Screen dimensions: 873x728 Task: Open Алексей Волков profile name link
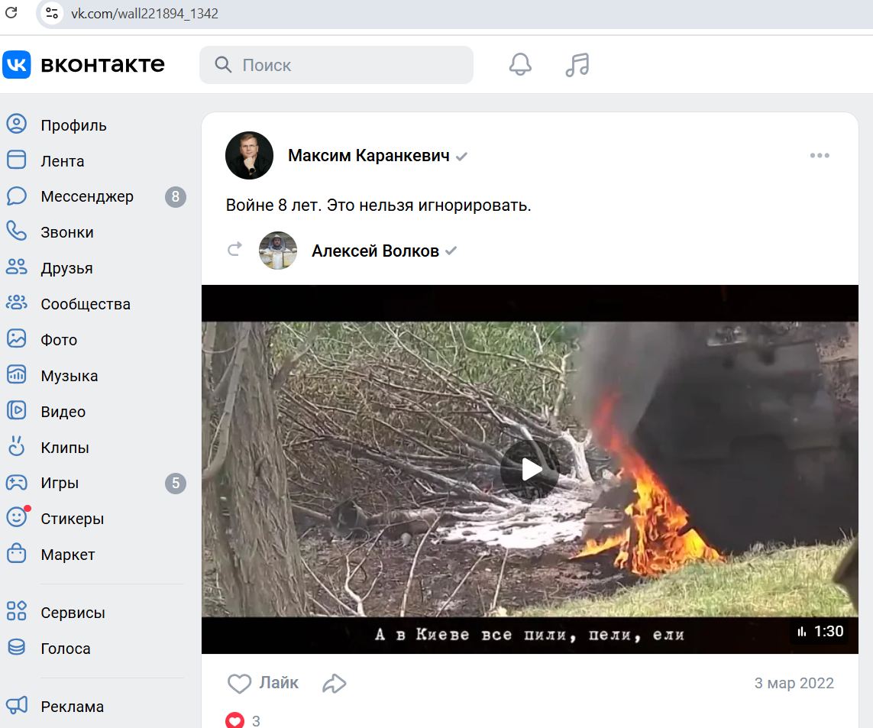[375, 251]
